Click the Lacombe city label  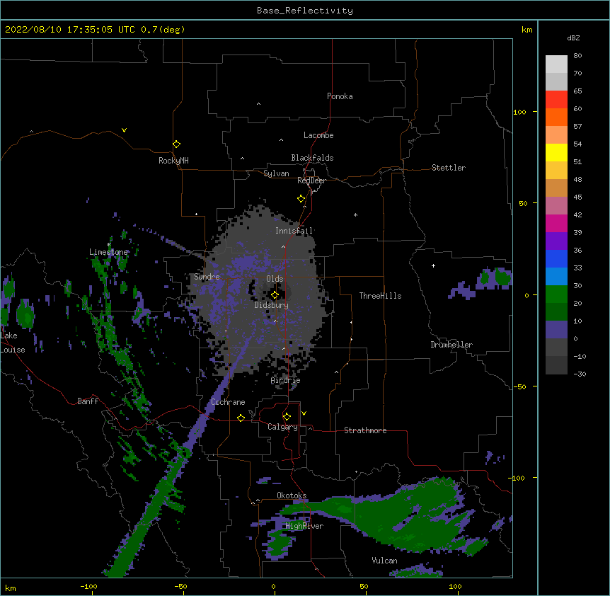pyautogui.click(x=318, y=135)
